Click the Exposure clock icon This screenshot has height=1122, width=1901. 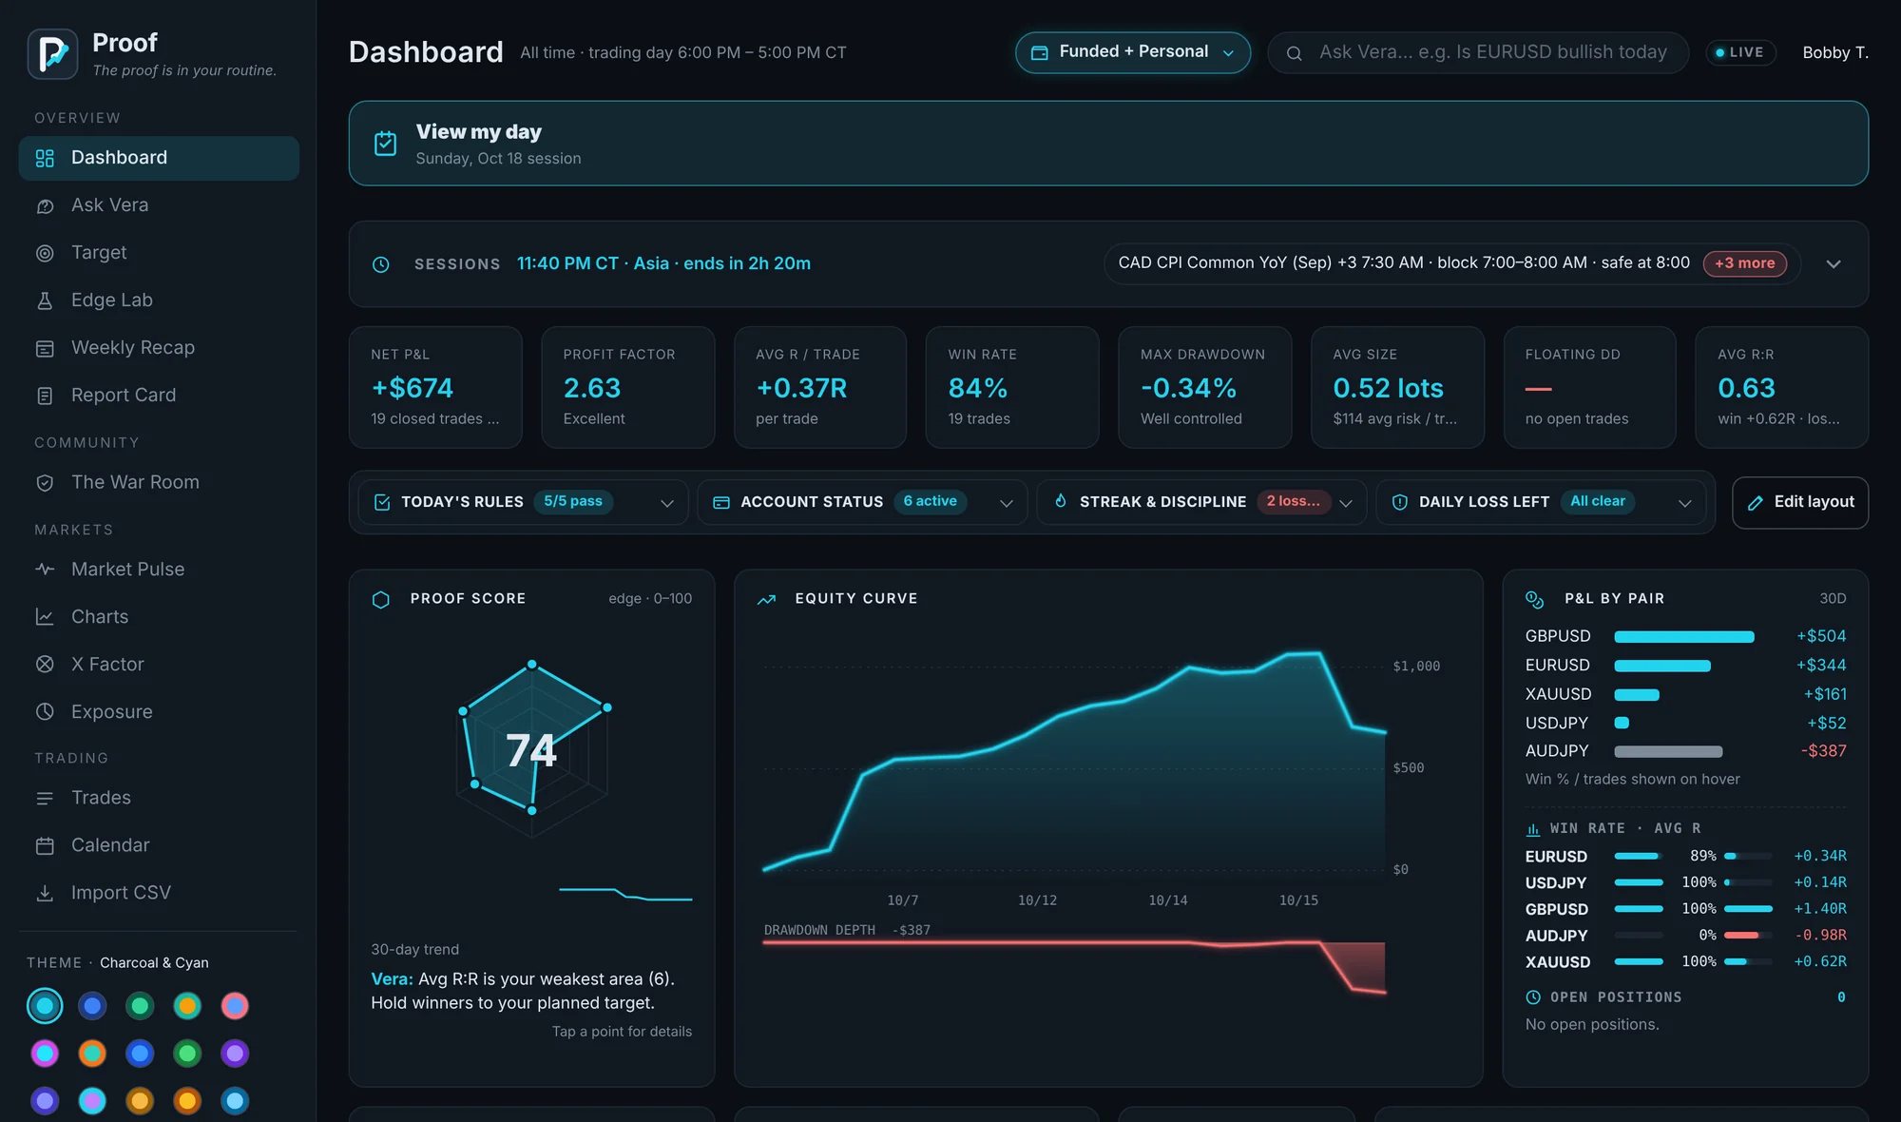(x=45, y=712)
